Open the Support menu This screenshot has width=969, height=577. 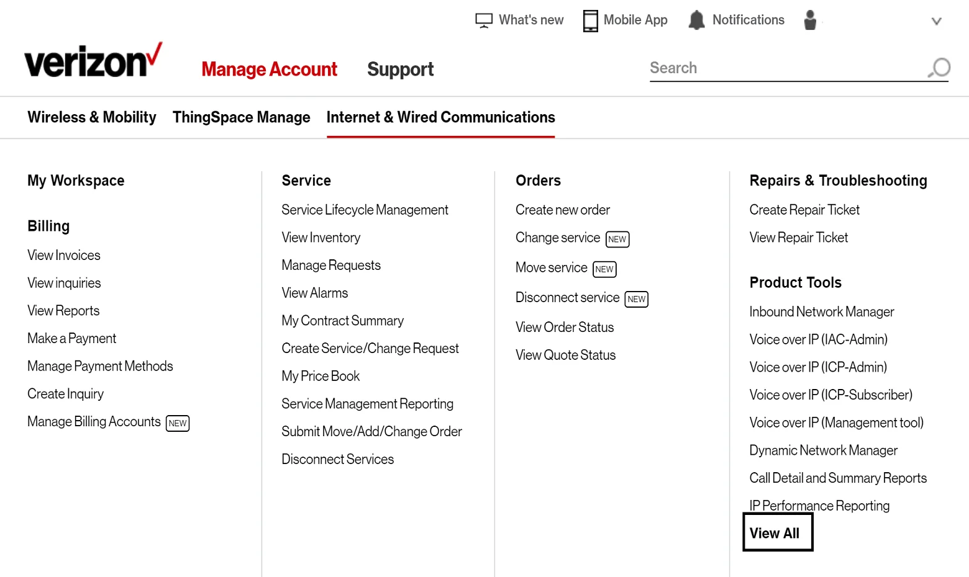coord(400,69)
